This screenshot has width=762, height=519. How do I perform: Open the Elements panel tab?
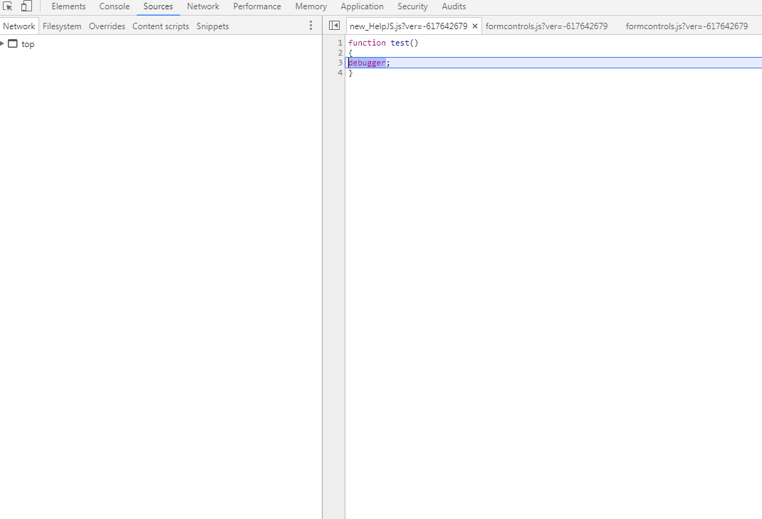pyautogui.click(x=68, y=6)
